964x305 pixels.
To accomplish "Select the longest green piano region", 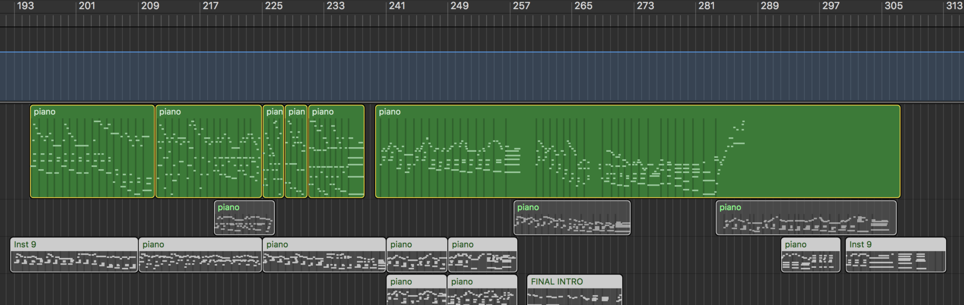I will [638, 151].
